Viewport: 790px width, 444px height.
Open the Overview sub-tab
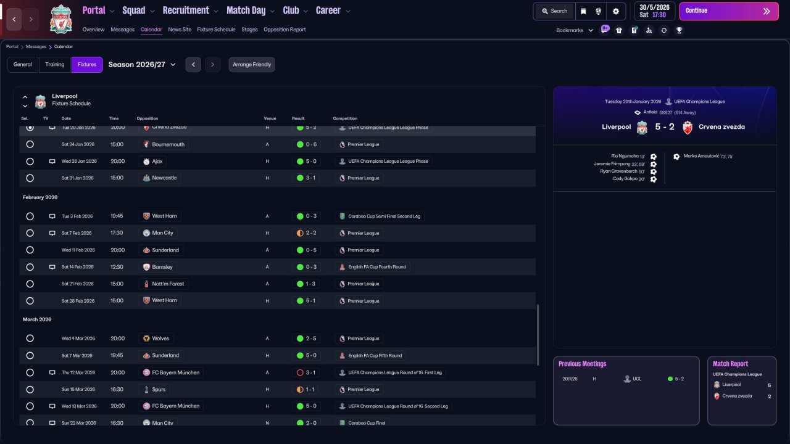point(93,30)
